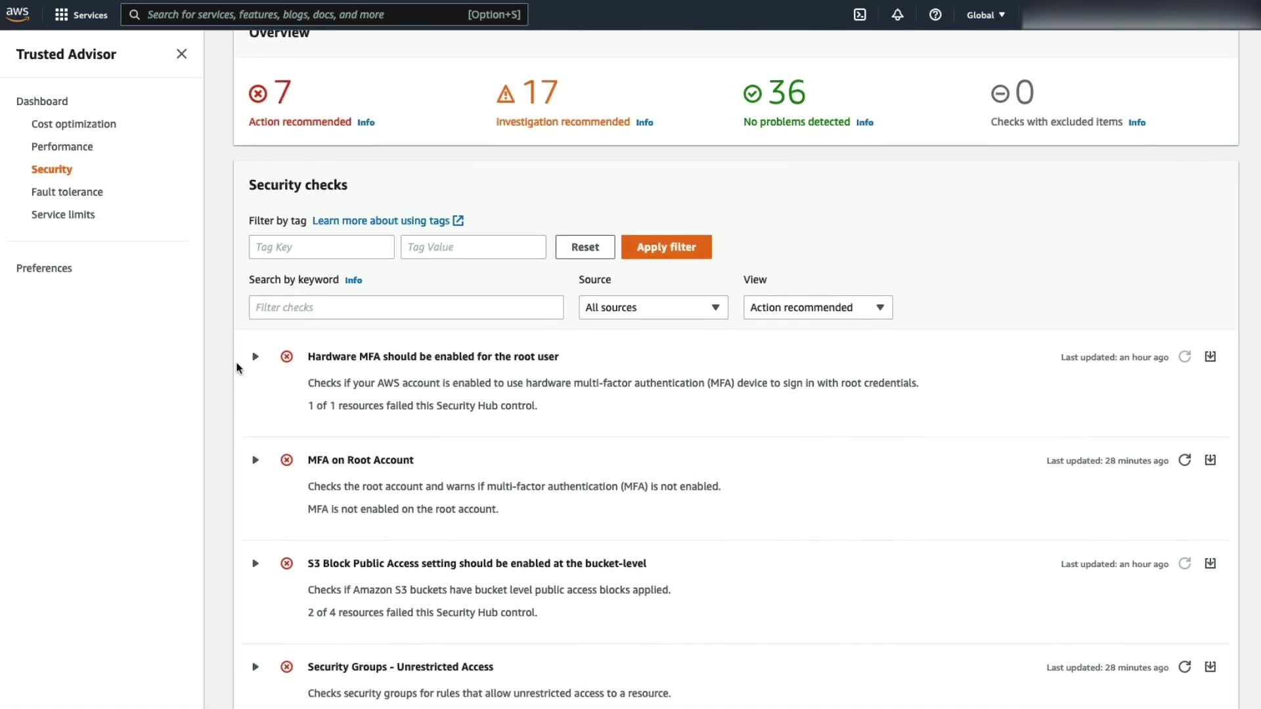Click the Filter checks keyword field
Viewport: 1261px width, 709px height.
click(406, 307)
